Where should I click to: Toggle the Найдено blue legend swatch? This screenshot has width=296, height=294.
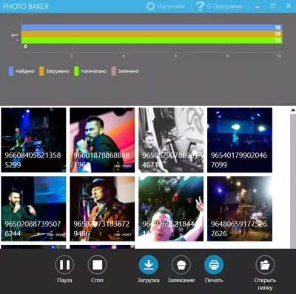11,71
